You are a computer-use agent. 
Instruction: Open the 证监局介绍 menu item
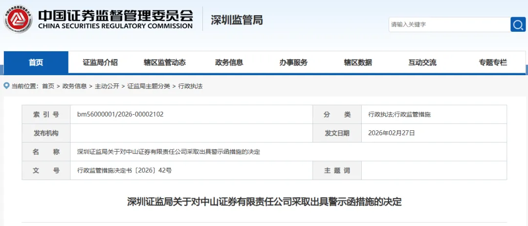pyautogui.click(x=100, y=62)
